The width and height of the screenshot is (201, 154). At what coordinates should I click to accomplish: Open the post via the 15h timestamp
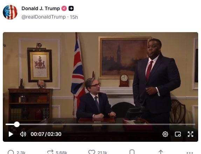[x=74, y=17]
